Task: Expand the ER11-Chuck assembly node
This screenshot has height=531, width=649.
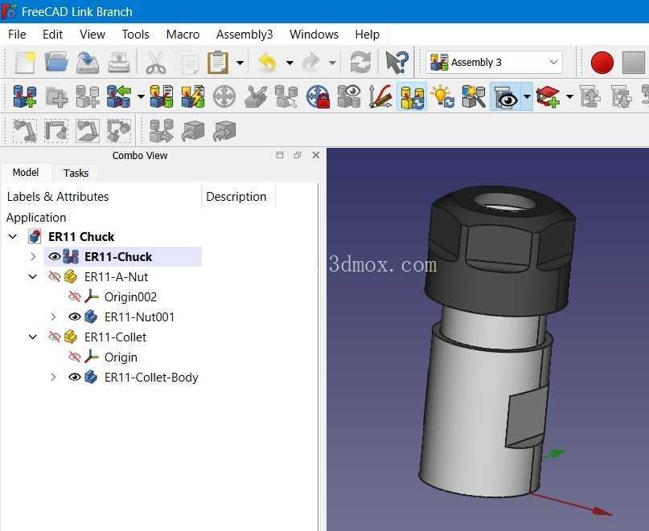Action: point(33,257)
